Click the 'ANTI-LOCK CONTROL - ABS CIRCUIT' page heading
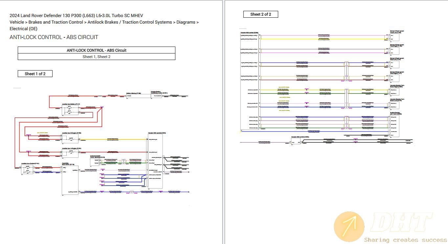448x244 pixels. pyautogui.click(x=54, y=37)
